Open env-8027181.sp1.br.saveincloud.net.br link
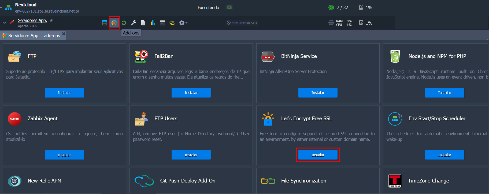Screen dimensions: 489x194 click(x=47, y=11)
